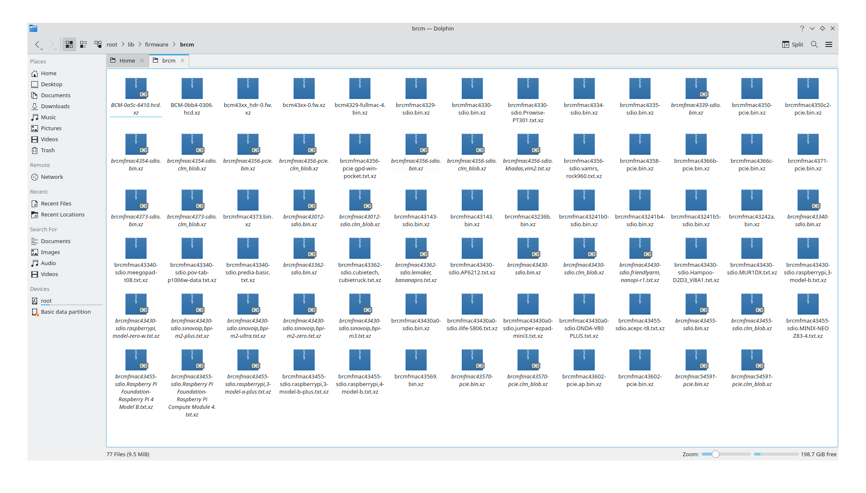Click the icon view toggle button
Screen dimensions: 866x493
[70, 44]
